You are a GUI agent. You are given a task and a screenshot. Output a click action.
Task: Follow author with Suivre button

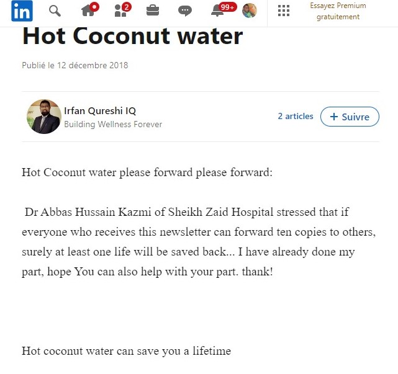(x=350, y=117)
